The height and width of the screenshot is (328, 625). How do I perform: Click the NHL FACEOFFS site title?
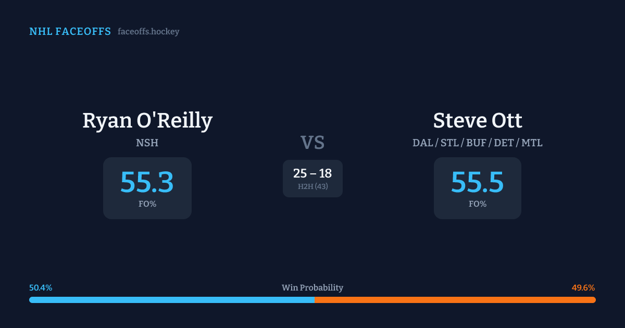70,32
